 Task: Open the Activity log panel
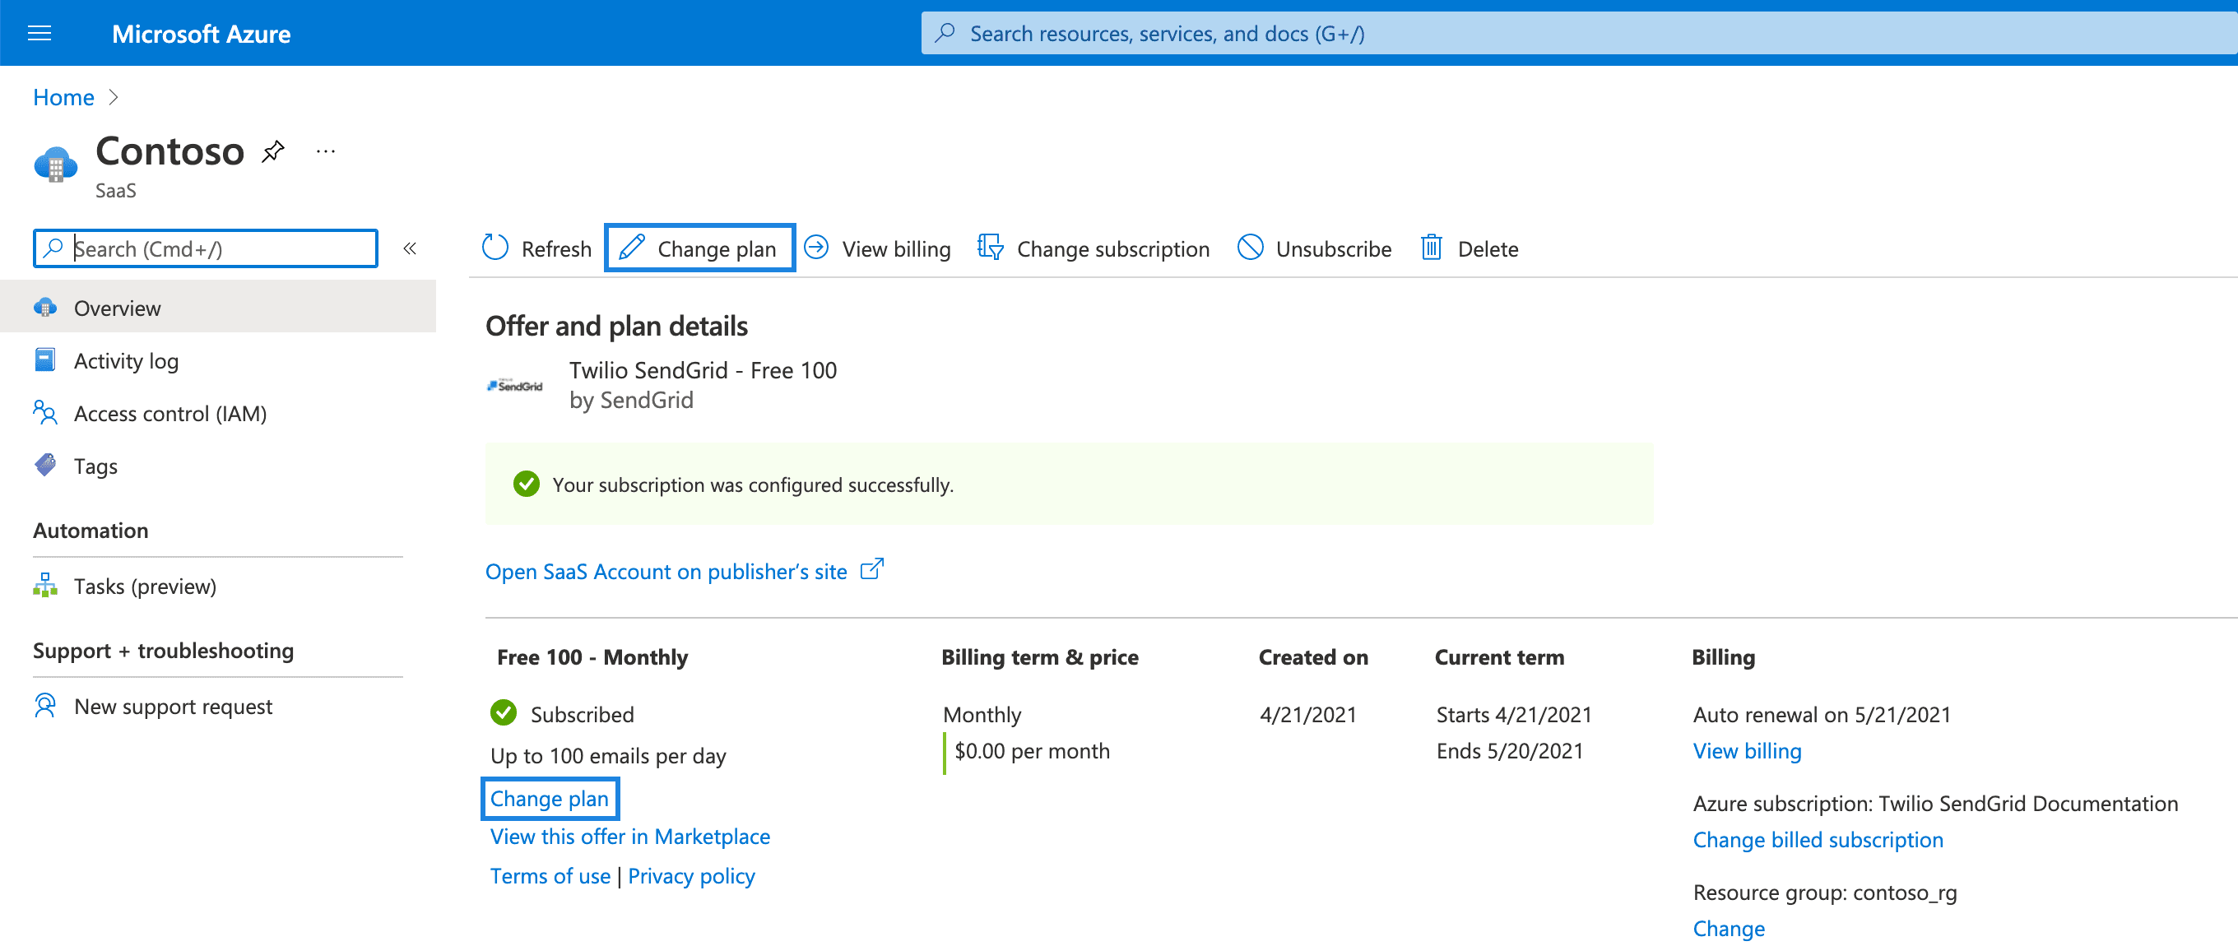coord(127,360)
